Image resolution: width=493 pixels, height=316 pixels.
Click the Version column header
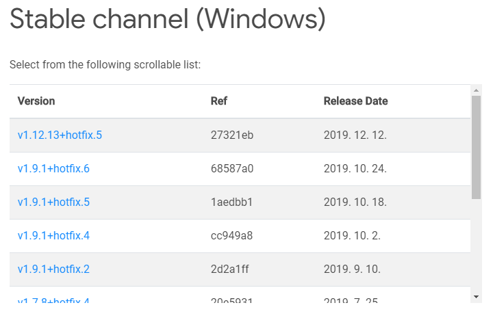[x=36, y=101]
